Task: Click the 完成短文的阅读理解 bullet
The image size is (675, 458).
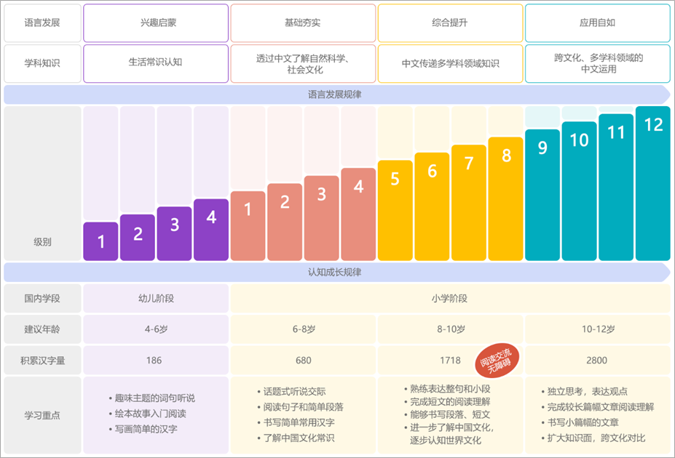Action: click(447, 402)
